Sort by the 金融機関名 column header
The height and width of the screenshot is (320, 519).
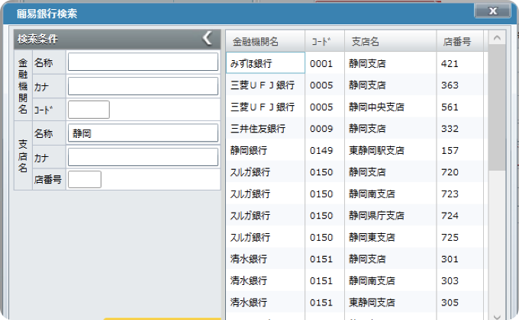(x=266, y=41)
